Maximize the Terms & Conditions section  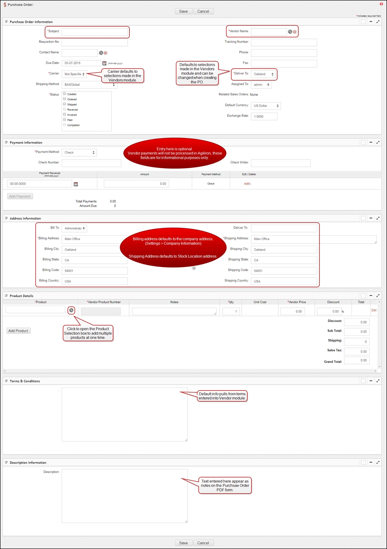[x=378, y=381]
